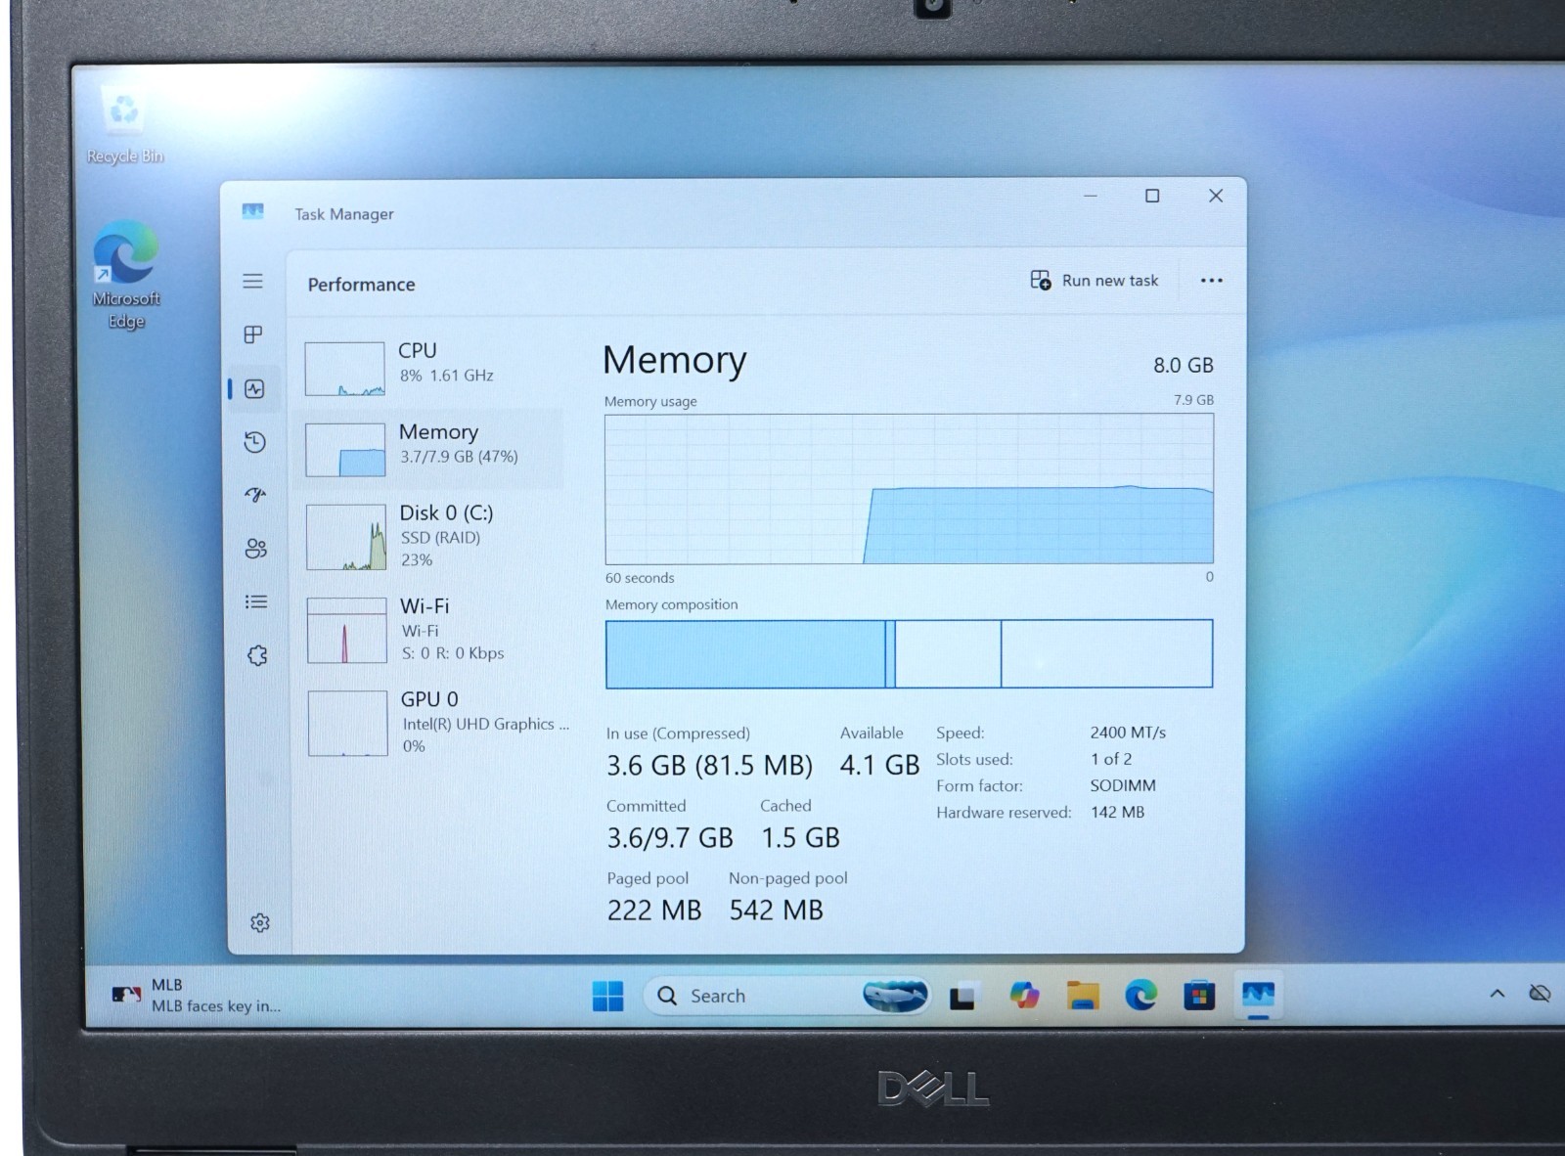Image resolution: width=1565 pixels, height=1156 pixels.
Task: Click the "2400 MT/s" speed value
Action: [1128, 732]
